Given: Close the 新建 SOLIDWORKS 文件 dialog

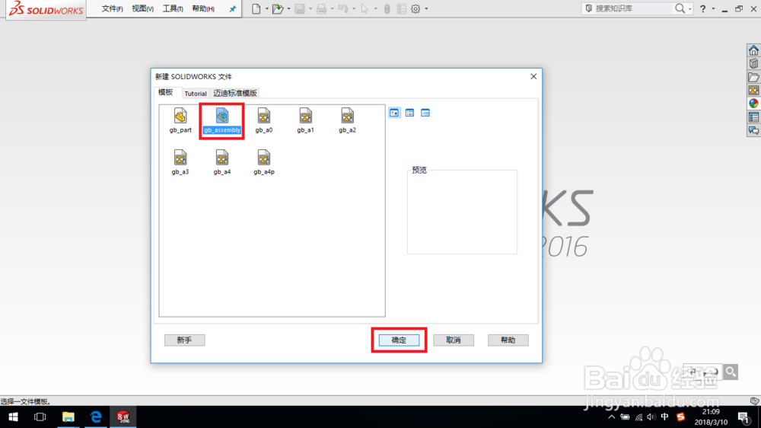Looking at the screenshot, I should [533, 76].
